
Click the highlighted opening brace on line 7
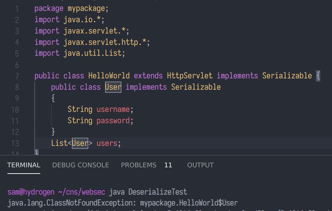tap(318, 76)
